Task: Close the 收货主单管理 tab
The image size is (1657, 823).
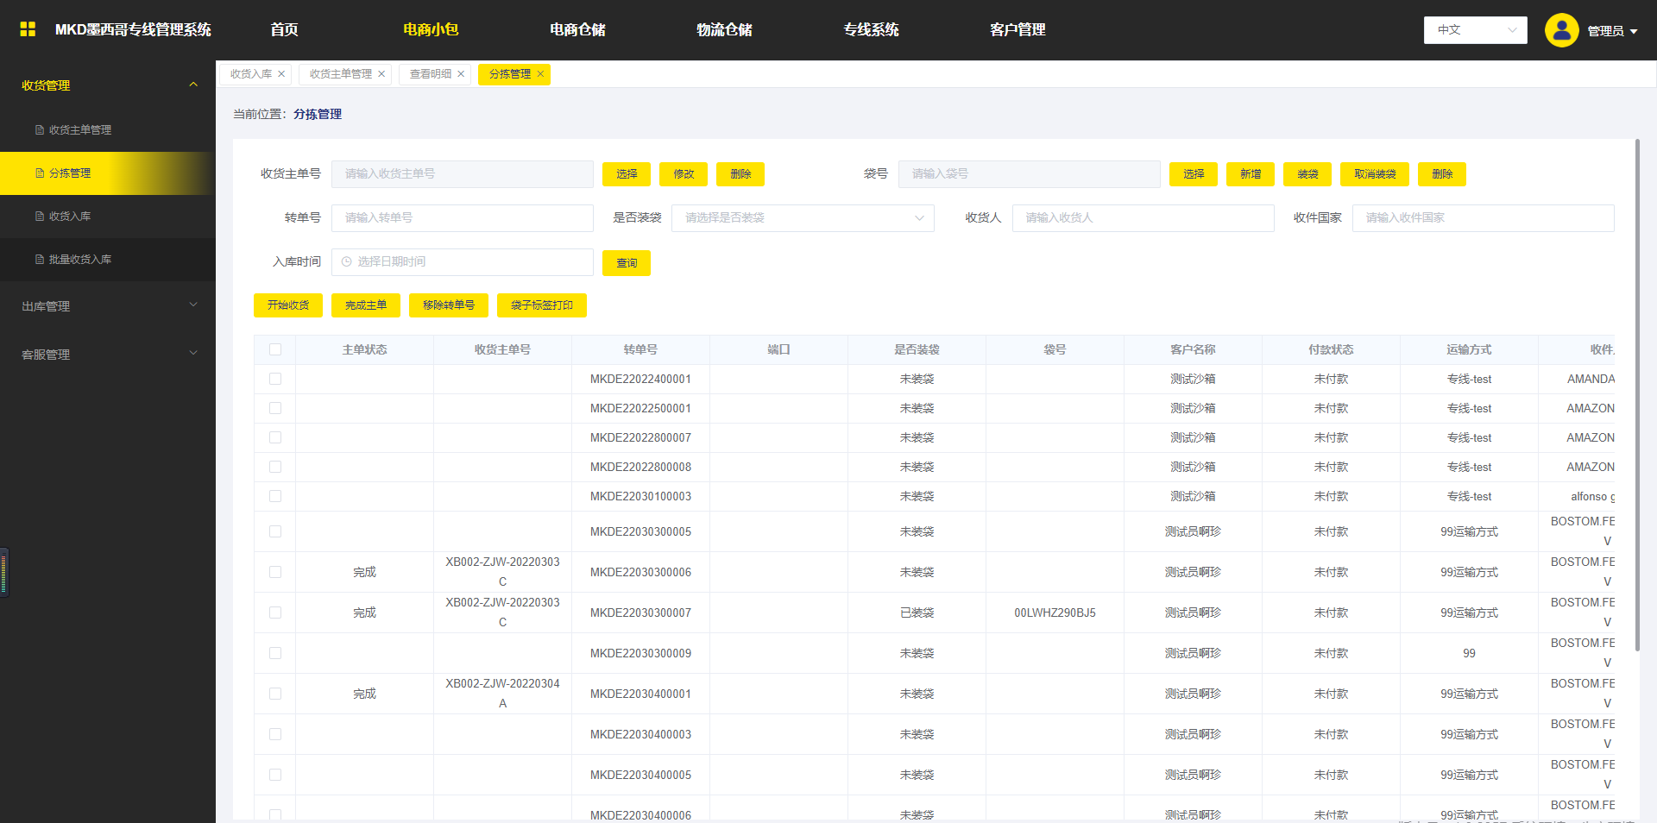Action: click(x=381, y=74)
